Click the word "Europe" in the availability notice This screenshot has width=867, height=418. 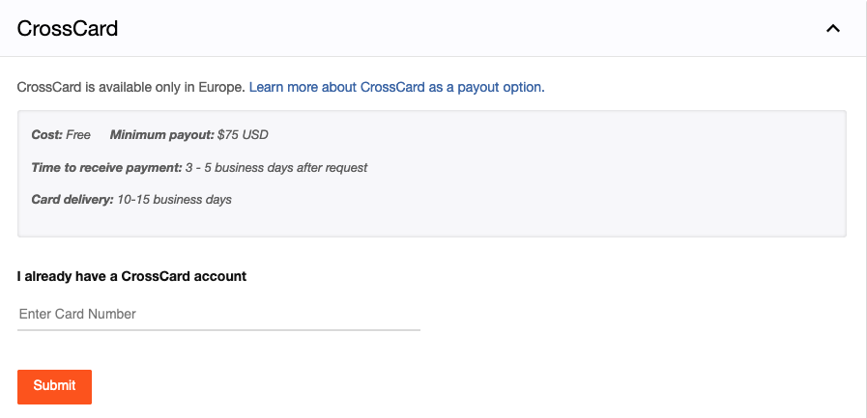point(222,87)
